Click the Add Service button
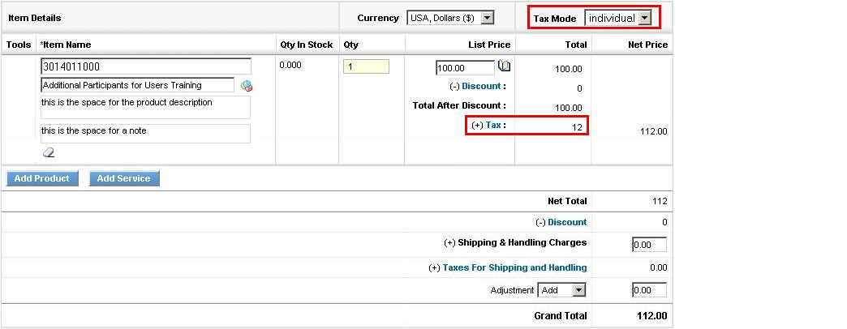The height and width of the screenshot is (329, 847). [x=124, y=178]
